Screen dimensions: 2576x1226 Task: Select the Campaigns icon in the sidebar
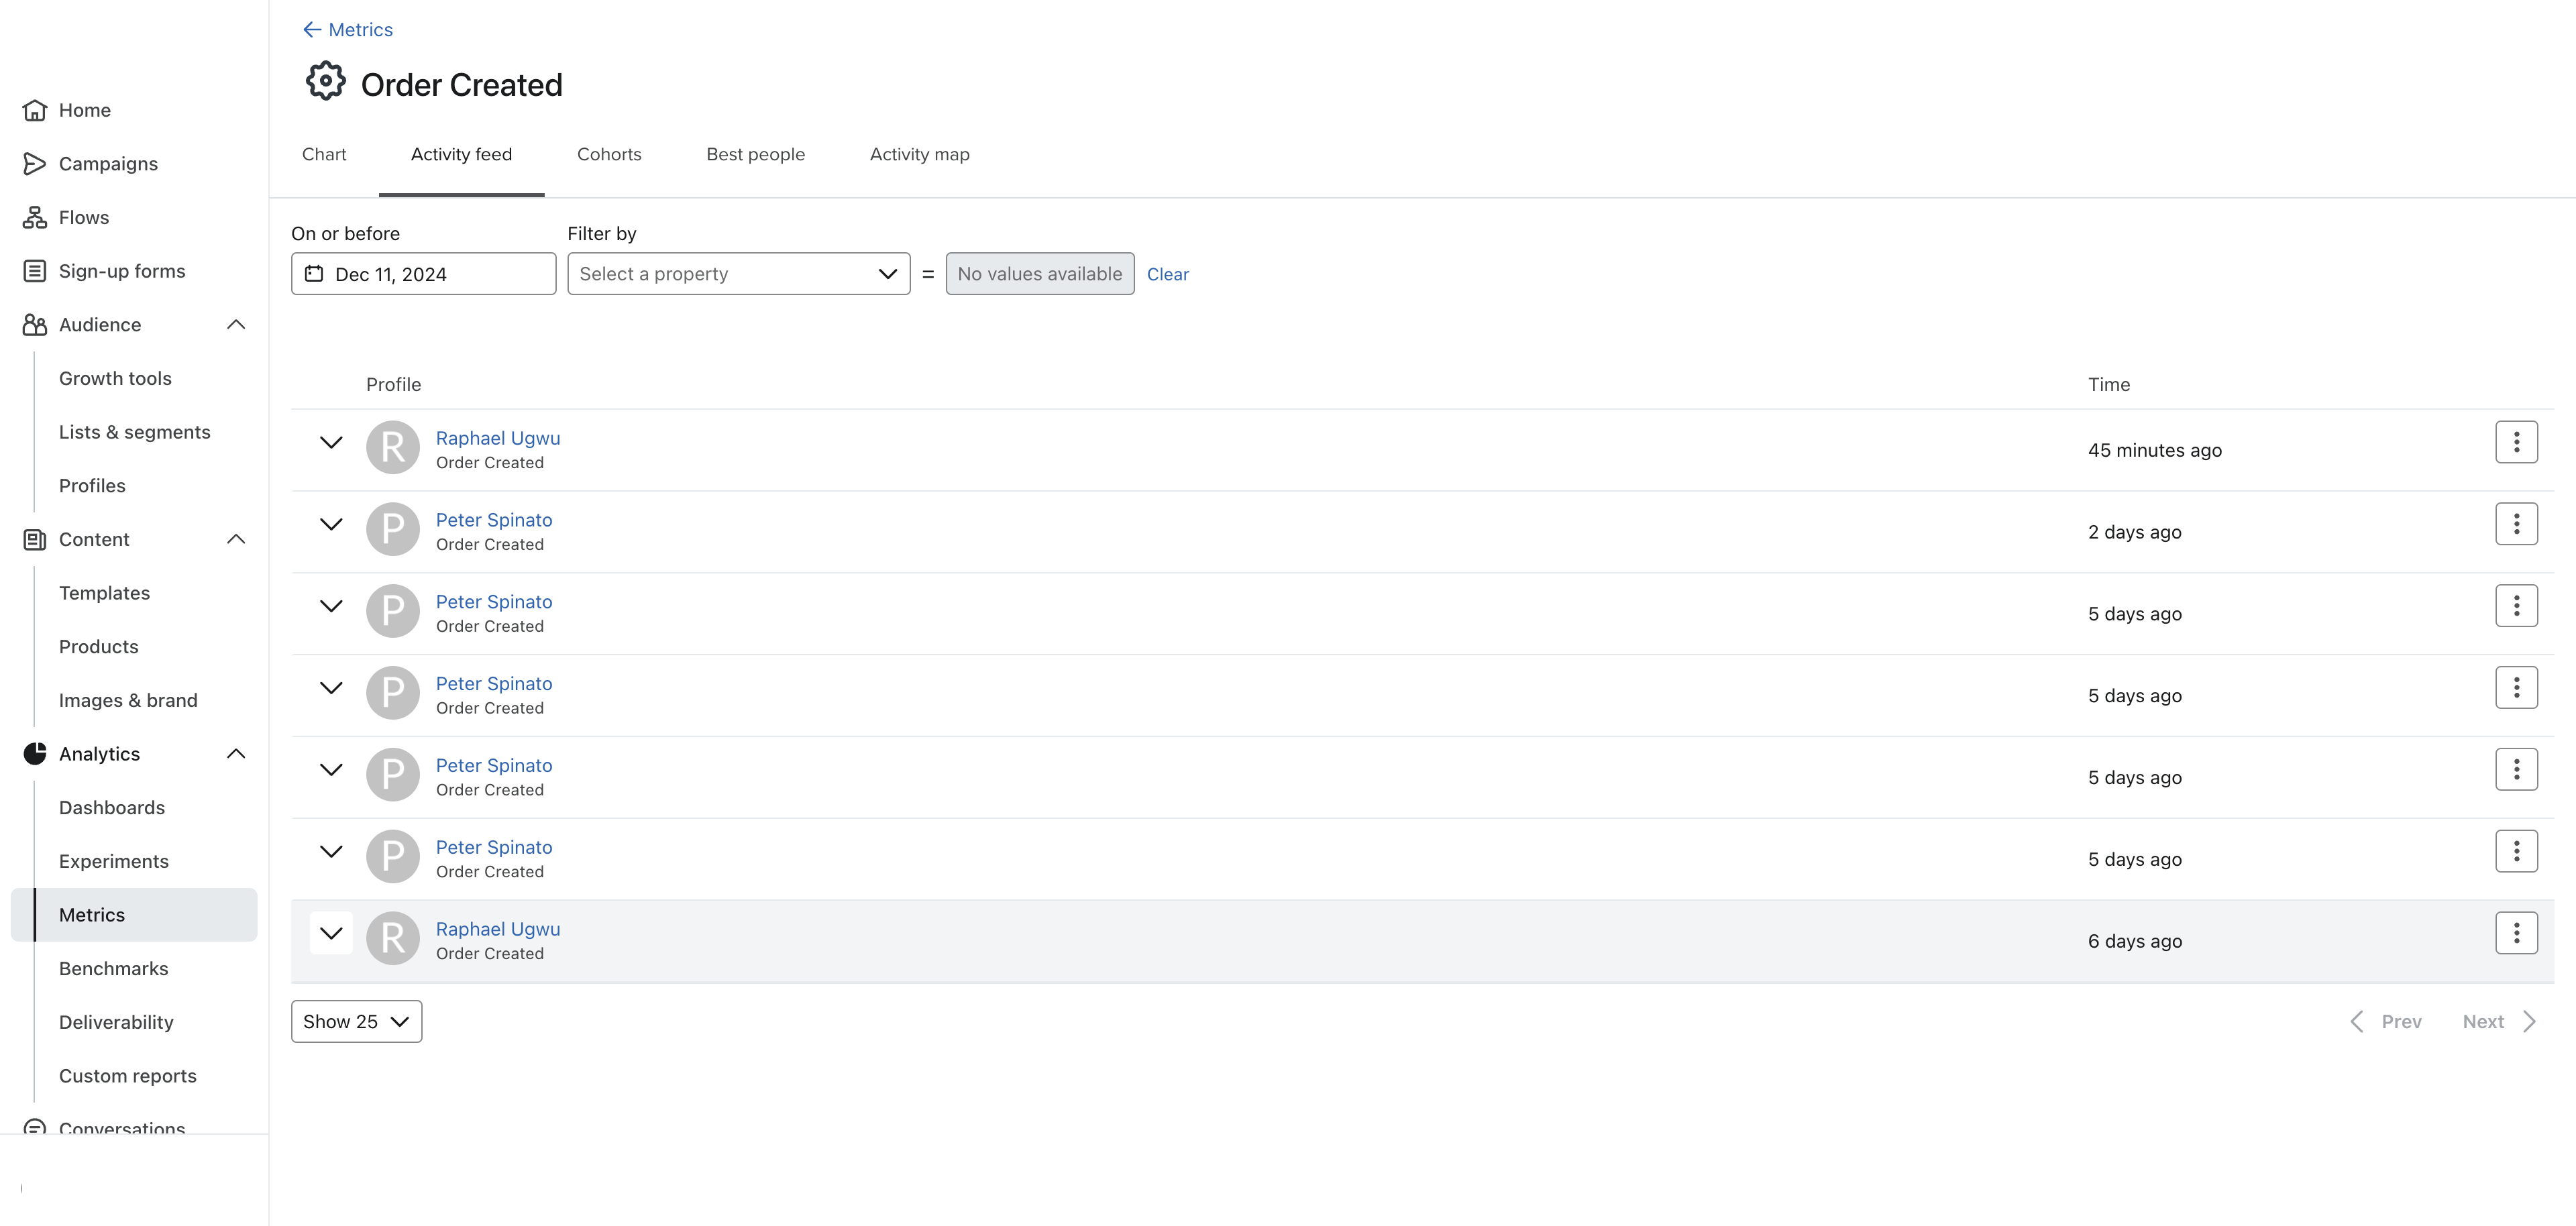click(x=35, y=163)
